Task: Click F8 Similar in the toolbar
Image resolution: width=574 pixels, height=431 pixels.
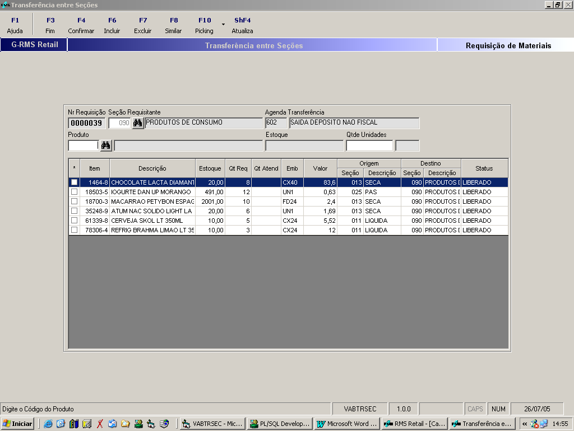Action: pyautogui.click(x=173, y=25)
